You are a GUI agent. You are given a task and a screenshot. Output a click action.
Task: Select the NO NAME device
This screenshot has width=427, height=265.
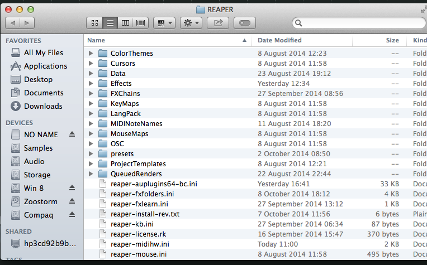(35, 134)
